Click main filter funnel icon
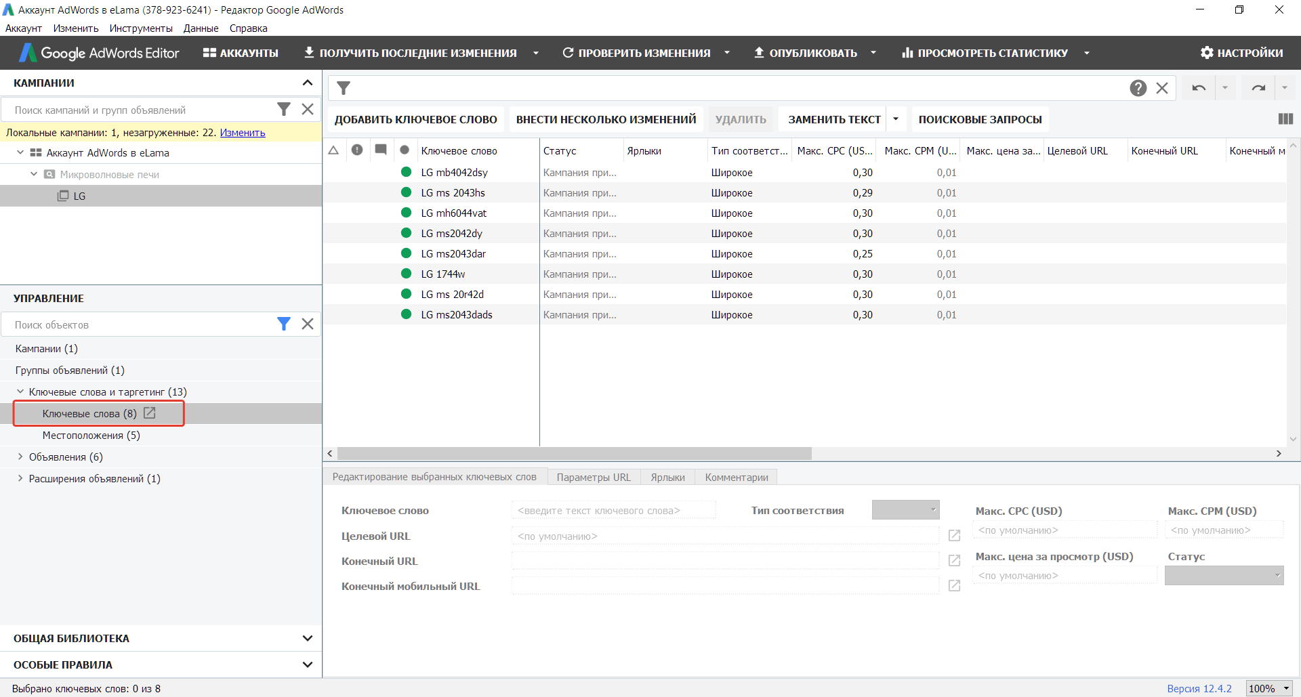1301x697 pixels. (344, 88)
